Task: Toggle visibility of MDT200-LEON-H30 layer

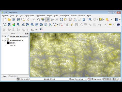Action: tap(5, 41)
